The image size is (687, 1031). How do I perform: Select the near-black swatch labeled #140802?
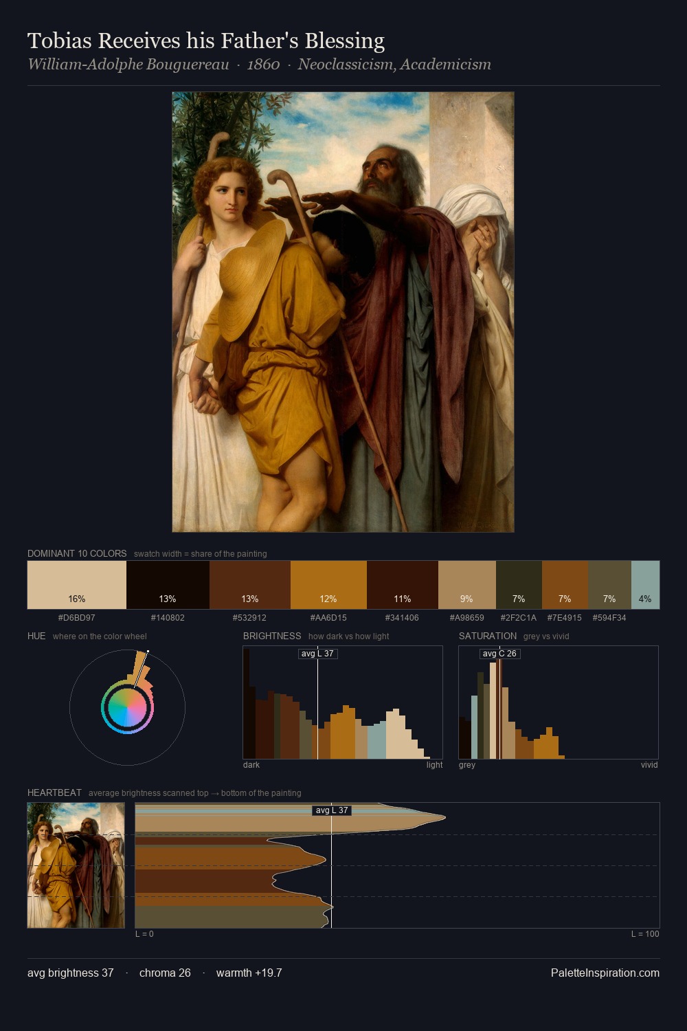pyautogui.click(x=168, y=585)
